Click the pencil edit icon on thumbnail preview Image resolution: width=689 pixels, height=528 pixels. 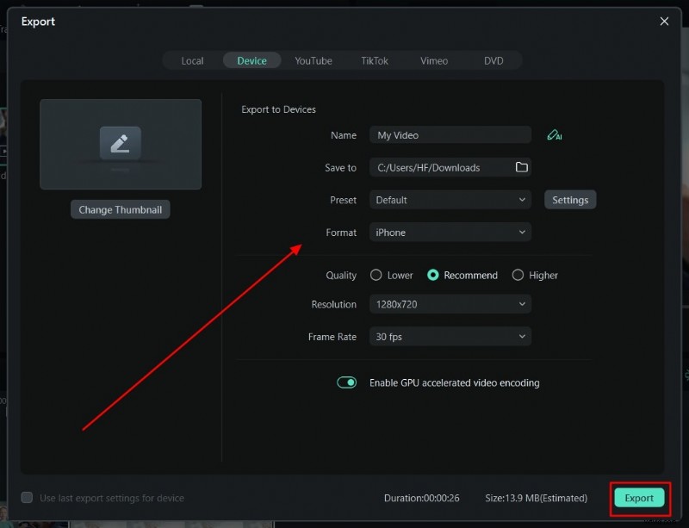121,144
